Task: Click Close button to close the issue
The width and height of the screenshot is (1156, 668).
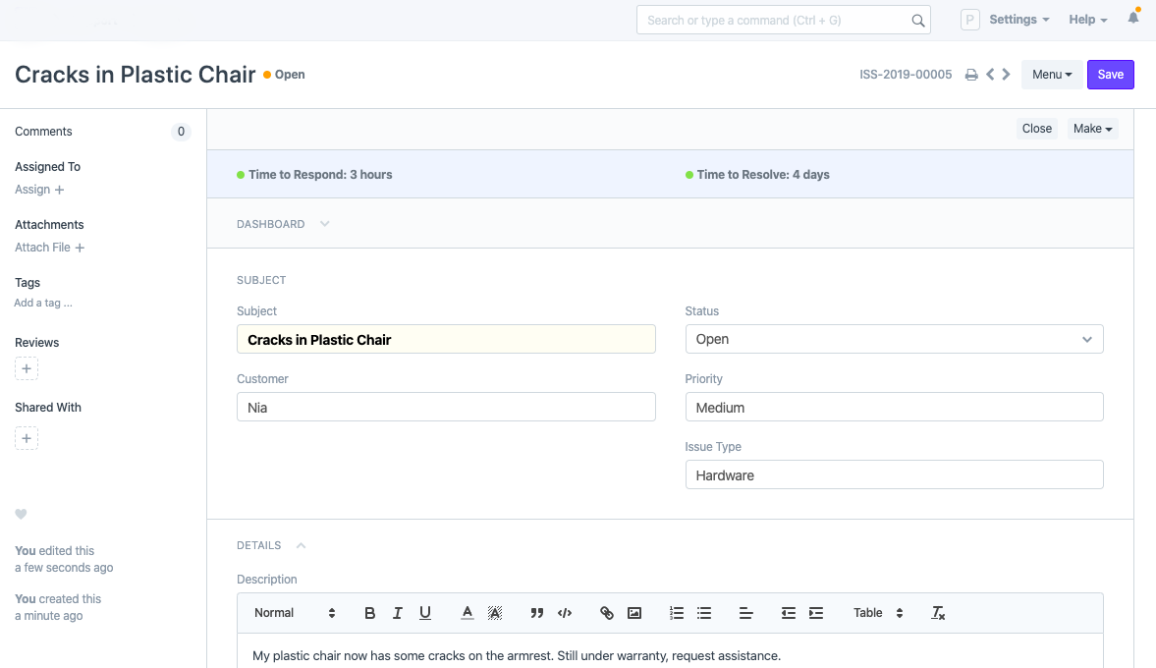Action: (1036, 129)
